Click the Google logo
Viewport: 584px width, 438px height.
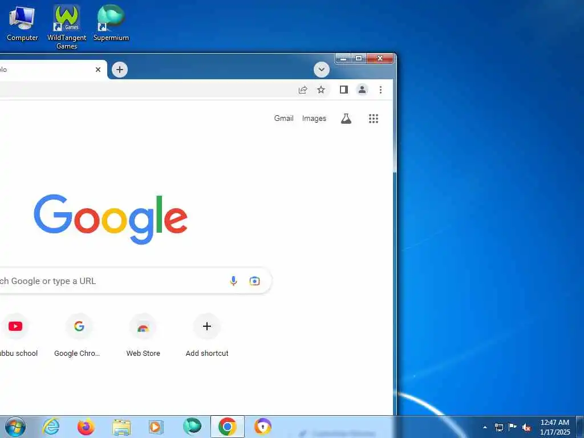111,219
